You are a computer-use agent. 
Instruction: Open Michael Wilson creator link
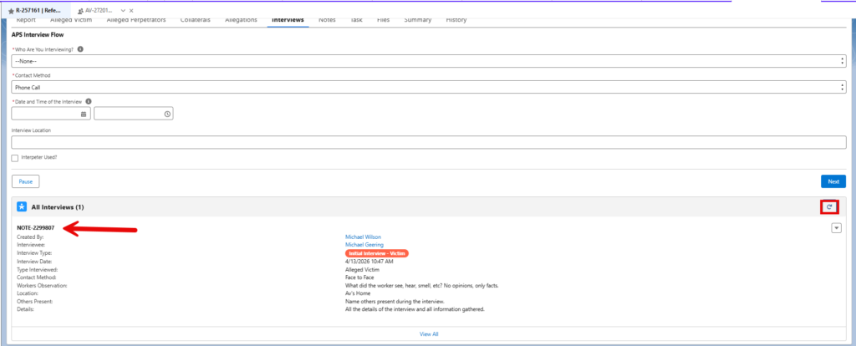pyautogui.click(x=363, y=237)
